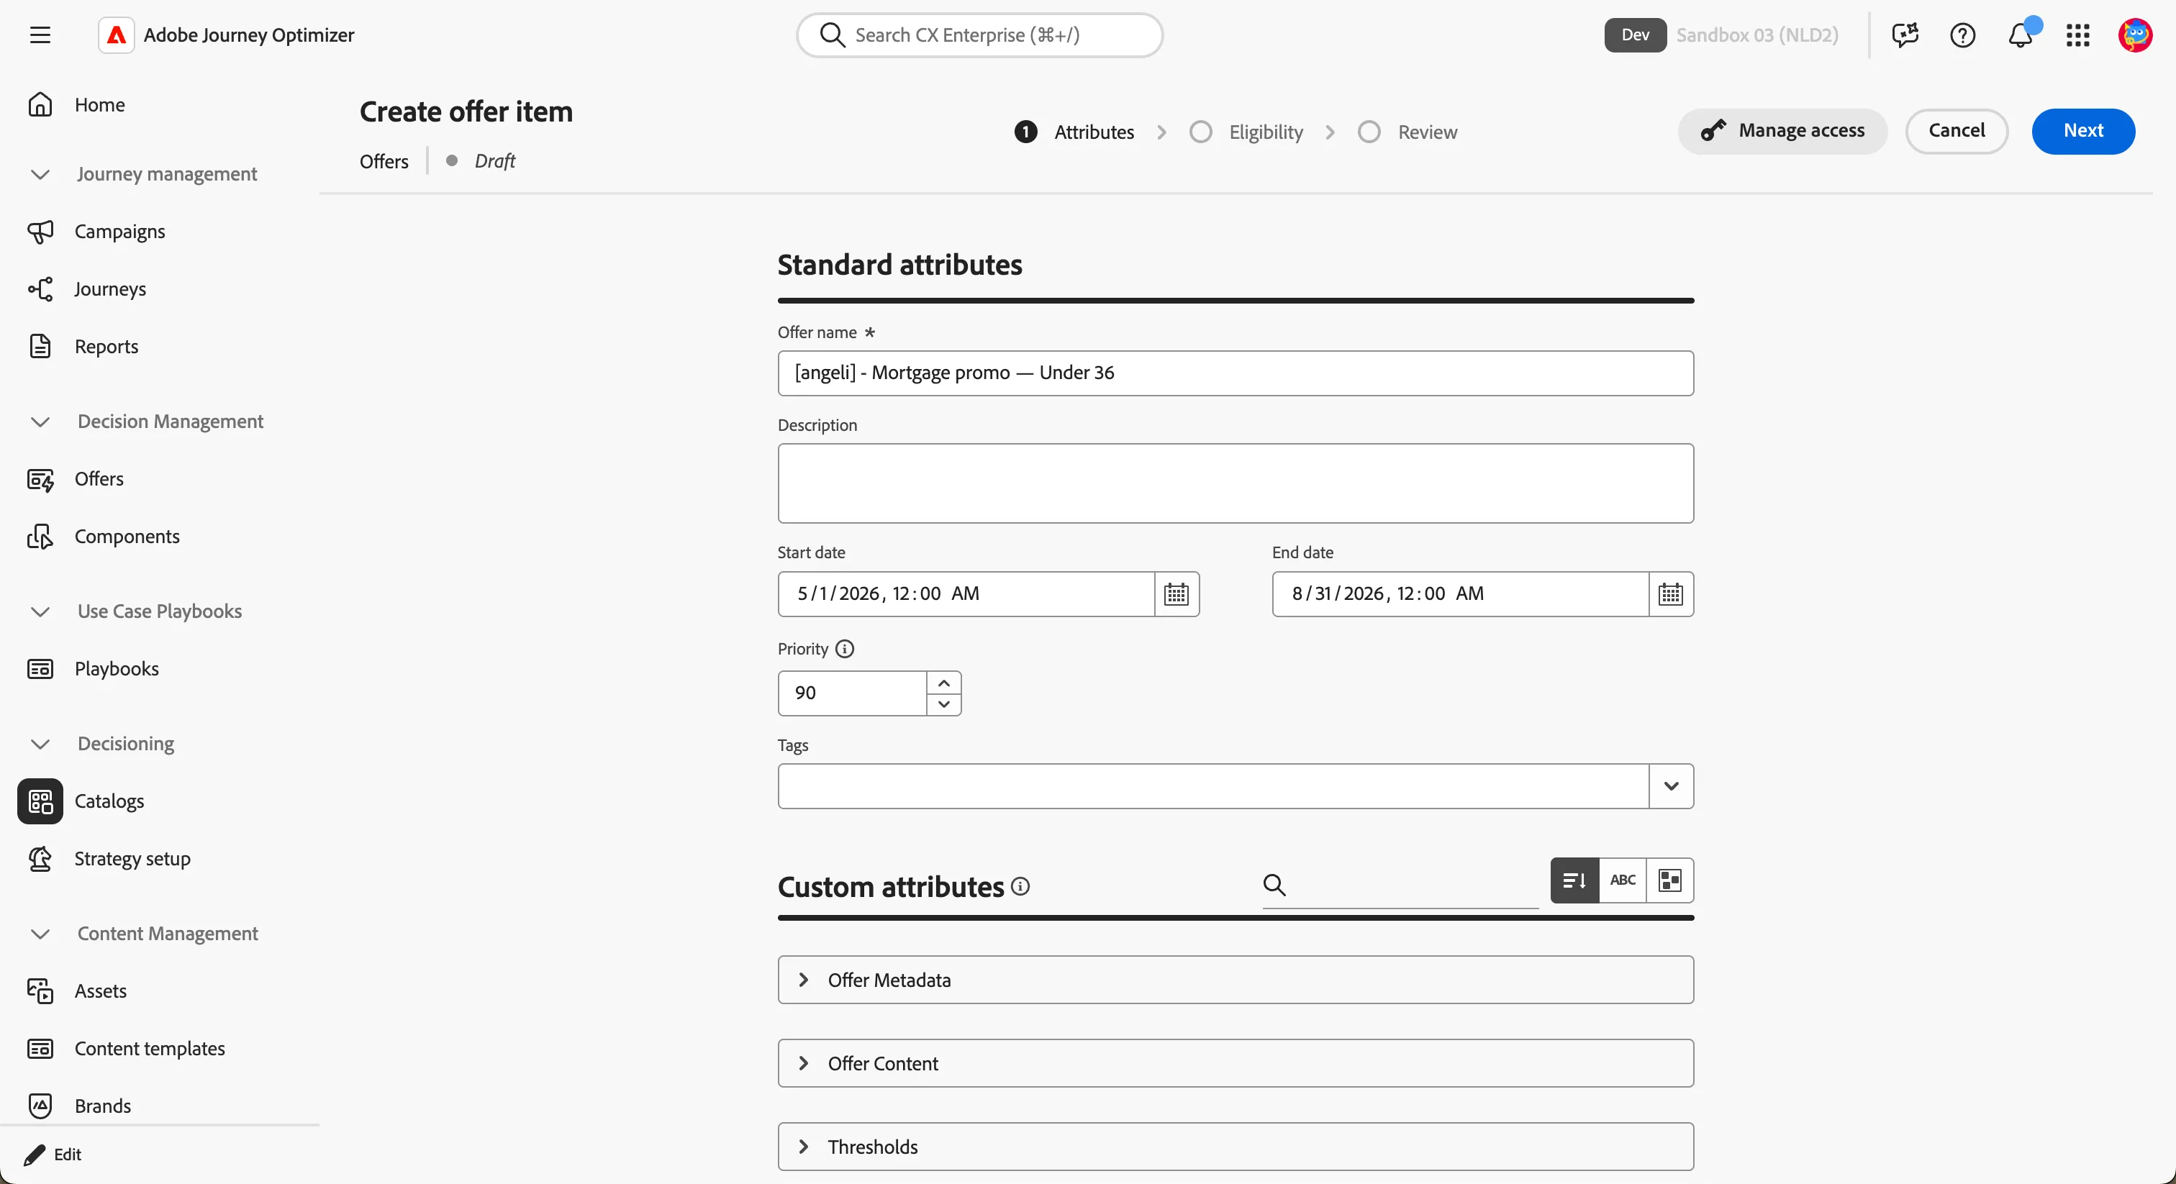Go to the Eligibility step

point(1246,132)
